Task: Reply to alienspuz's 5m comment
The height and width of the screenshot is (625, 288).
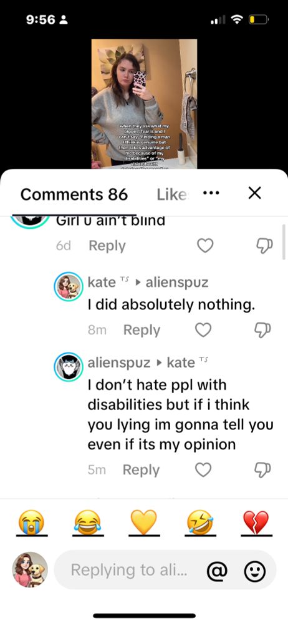Action: tap(141, 471)
